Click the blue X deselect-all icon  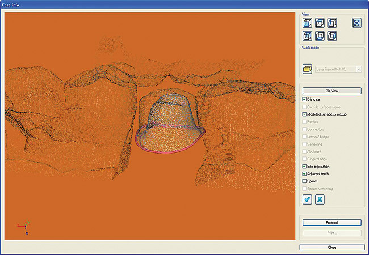(x=320, y=199)
